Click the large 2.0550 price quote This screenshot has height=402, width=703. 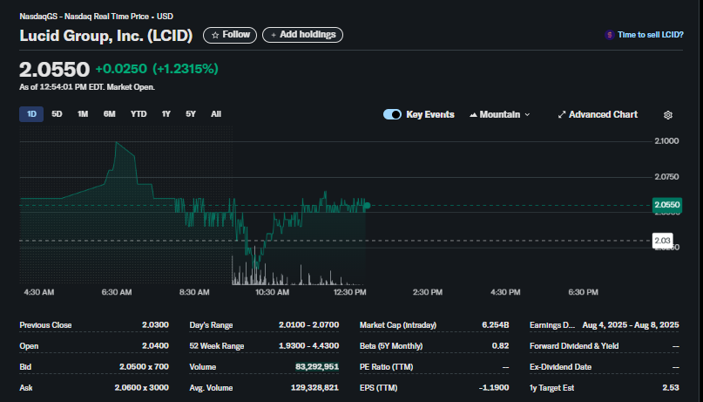54,70
